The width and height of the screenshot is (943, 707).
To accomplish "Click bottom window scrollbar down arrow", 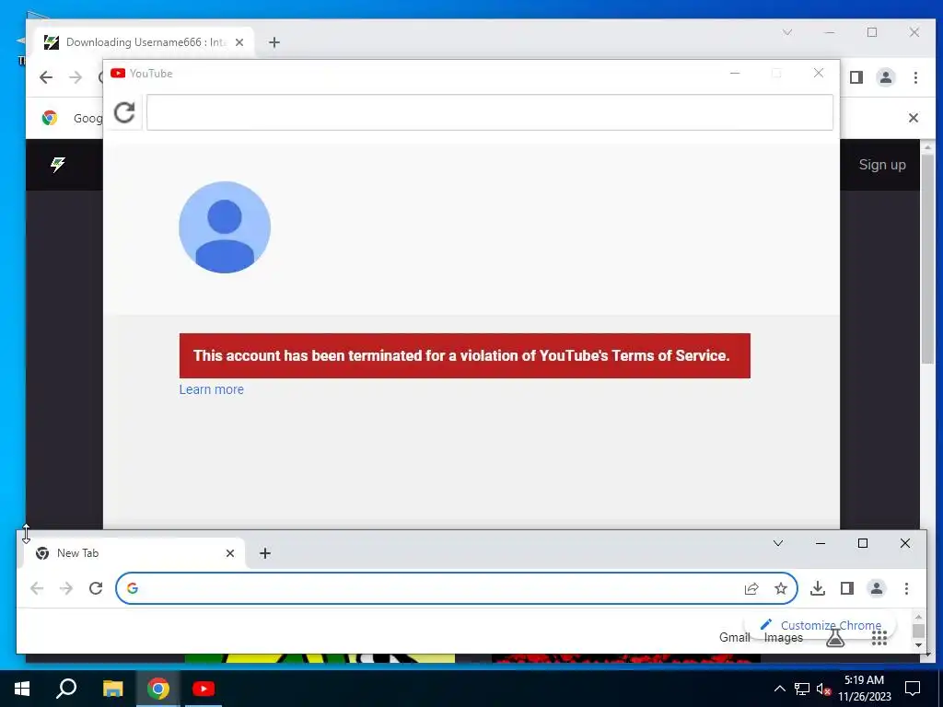I will point(918,645).
